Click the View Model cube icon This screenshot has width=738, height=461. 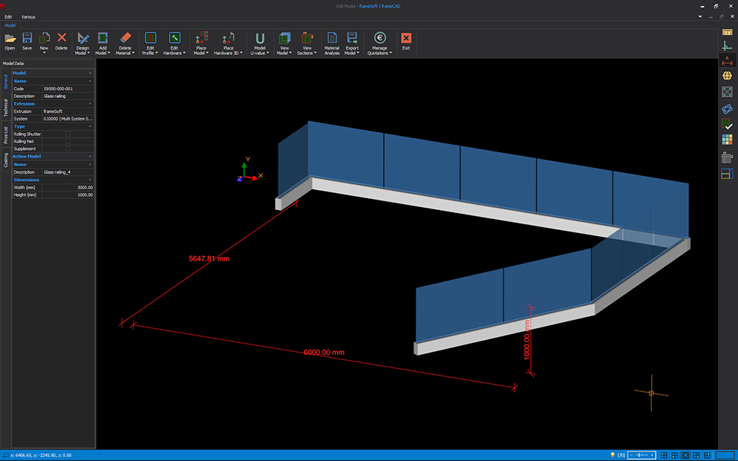click(x=284, y=38)
